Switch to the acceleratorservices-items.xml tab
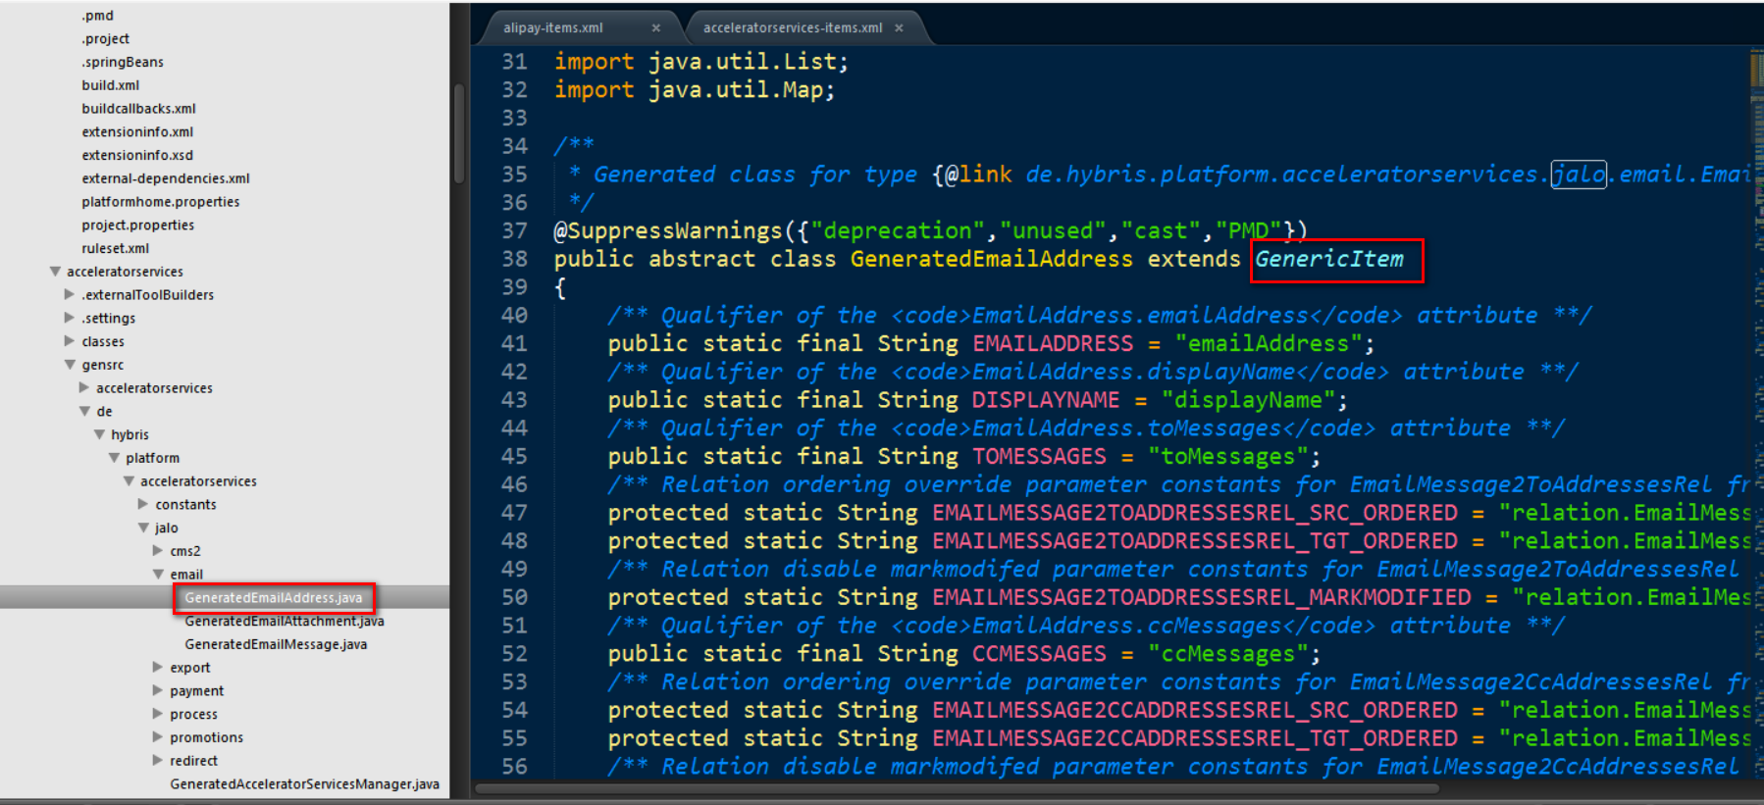 click(793, 28)
